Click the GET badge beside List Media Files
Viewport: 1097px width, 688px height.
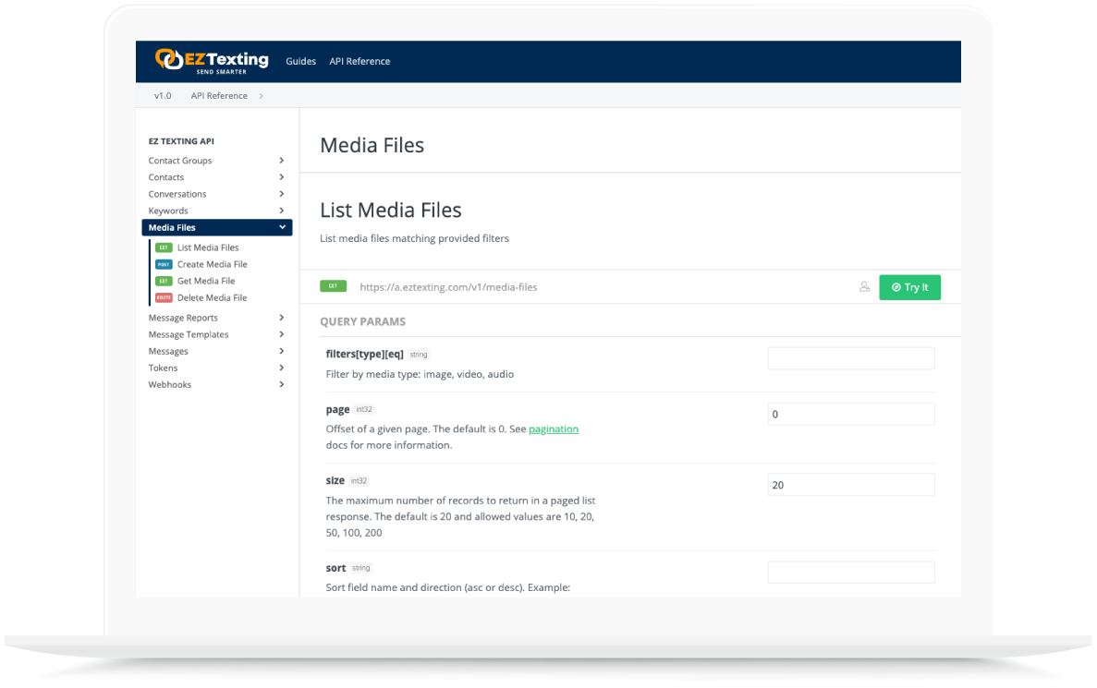click(164, 247)
